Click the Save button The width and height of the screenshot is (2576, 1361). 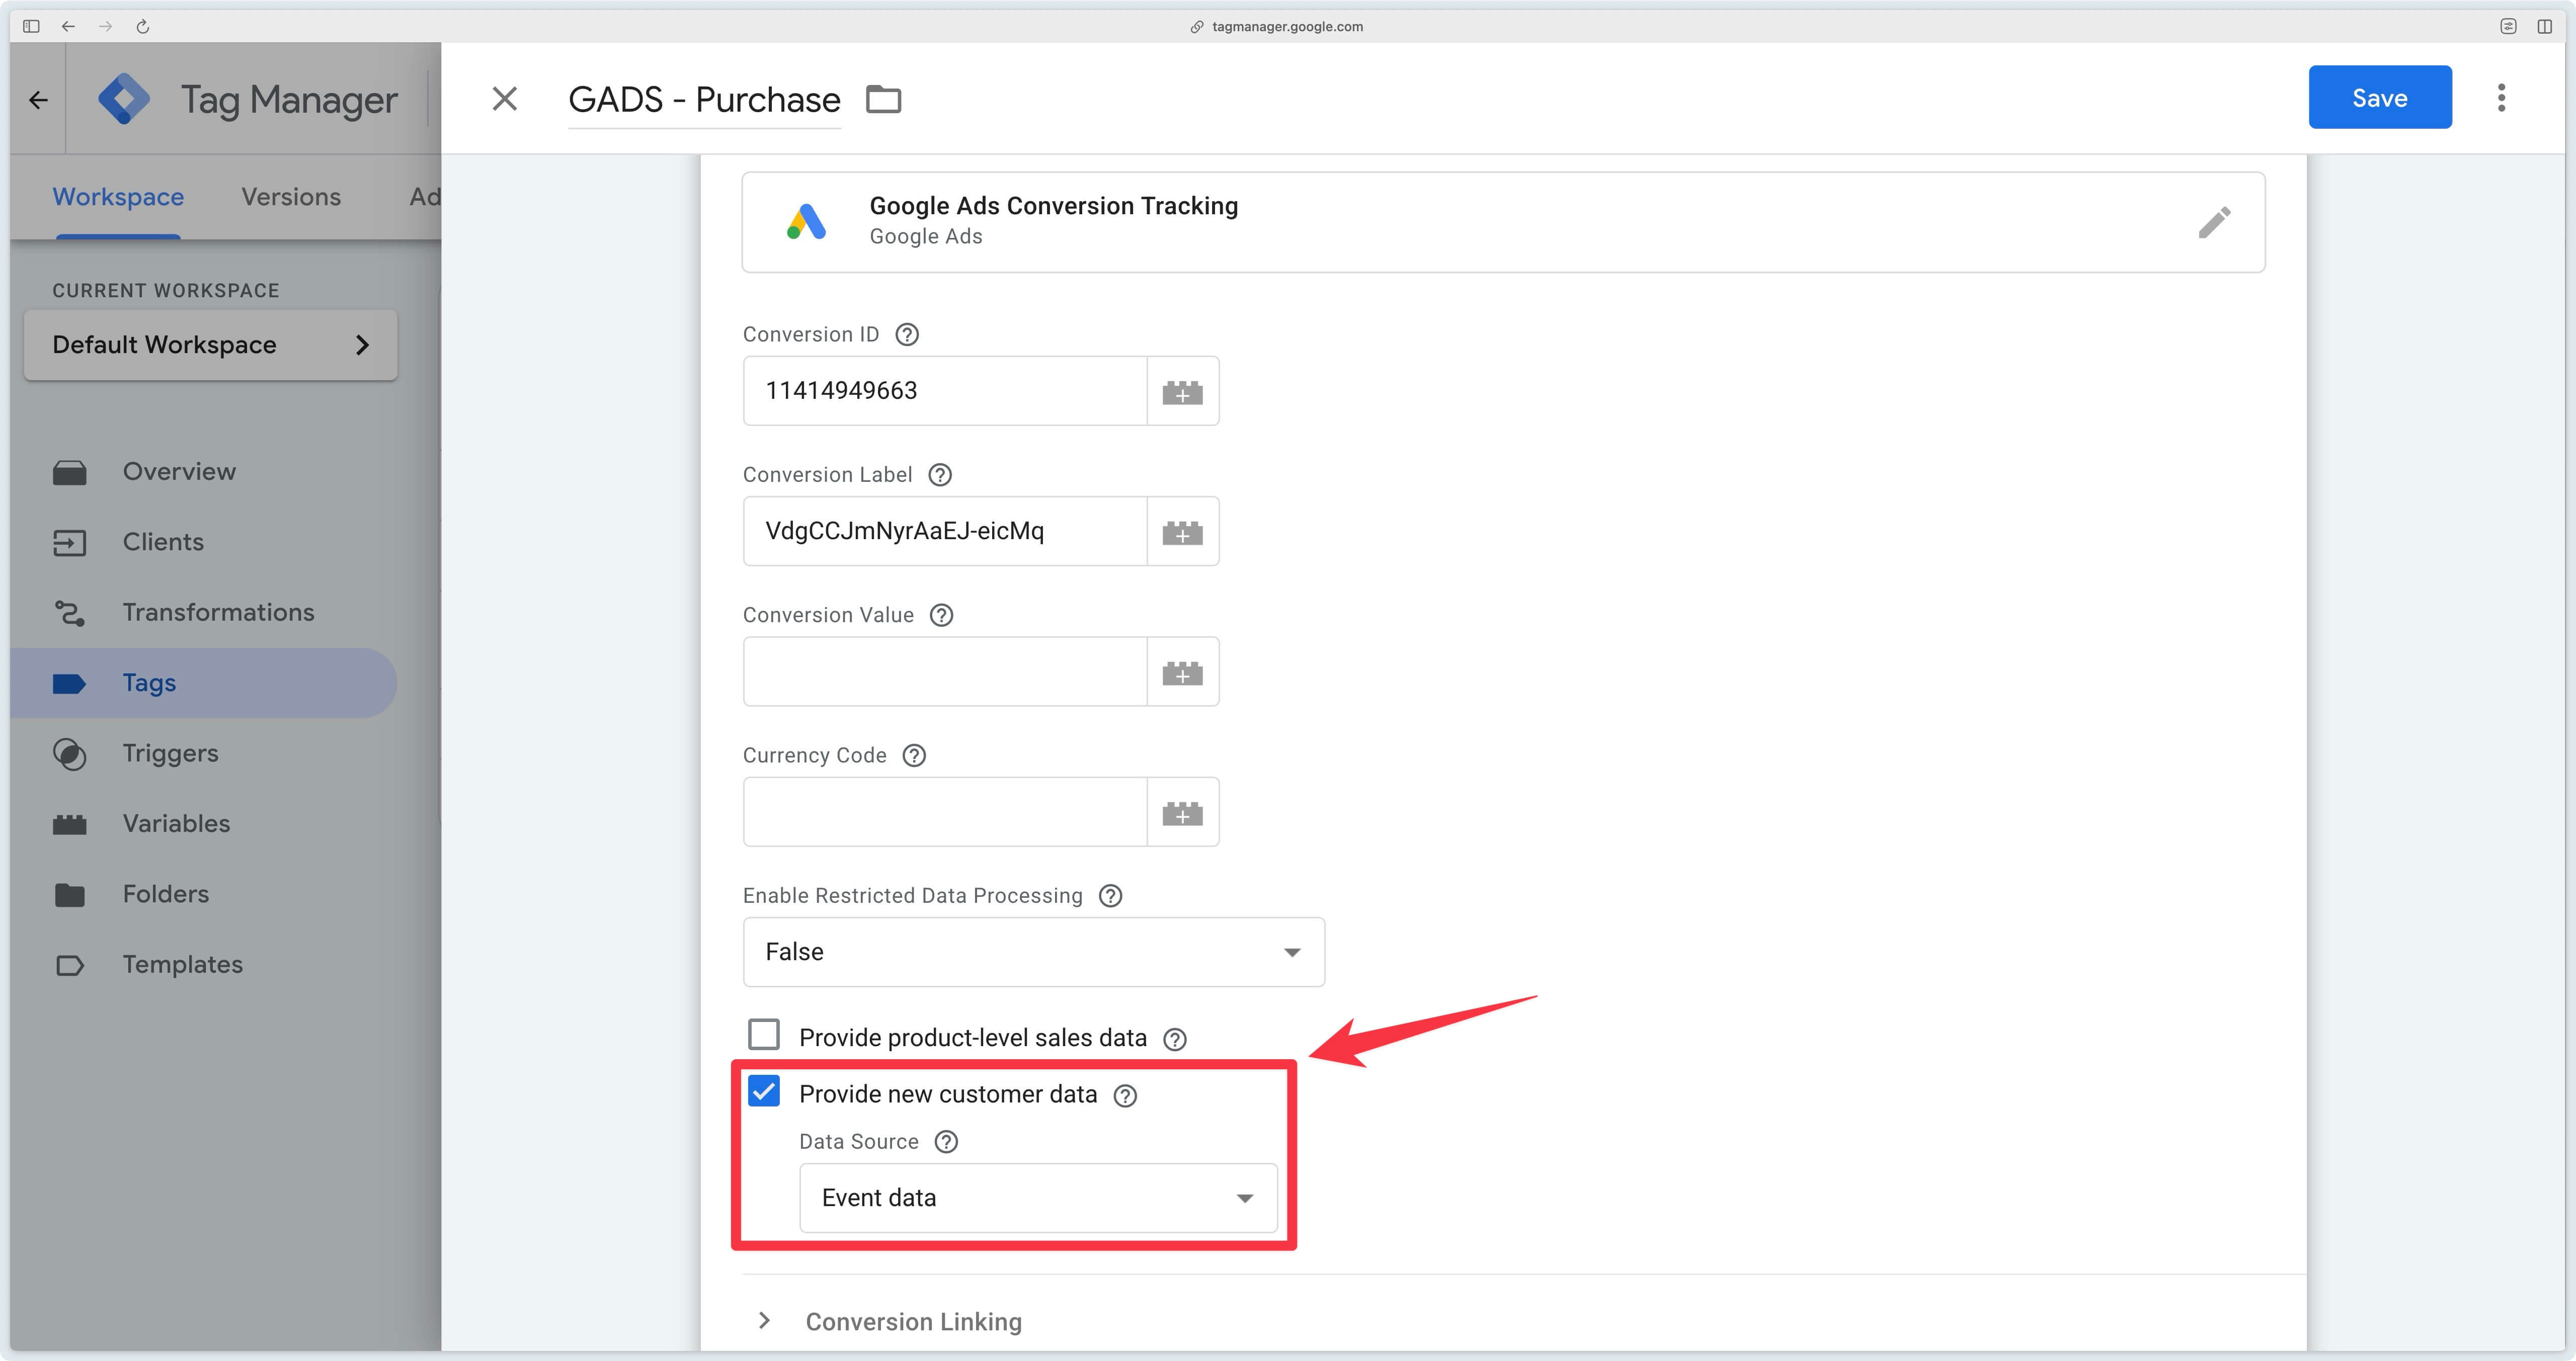click(x=2379, y=97)
